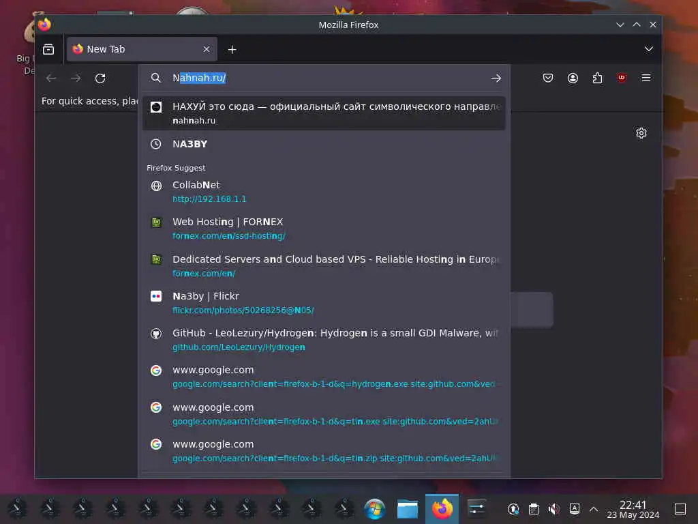Click the Flickr favicon in suggestions
Viewport: 698px width, 524px height.
pos(156,296)
